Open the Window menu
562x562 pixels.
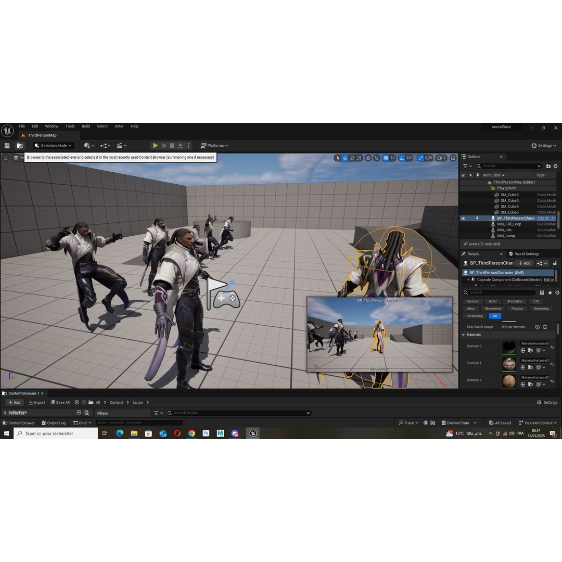52,126
